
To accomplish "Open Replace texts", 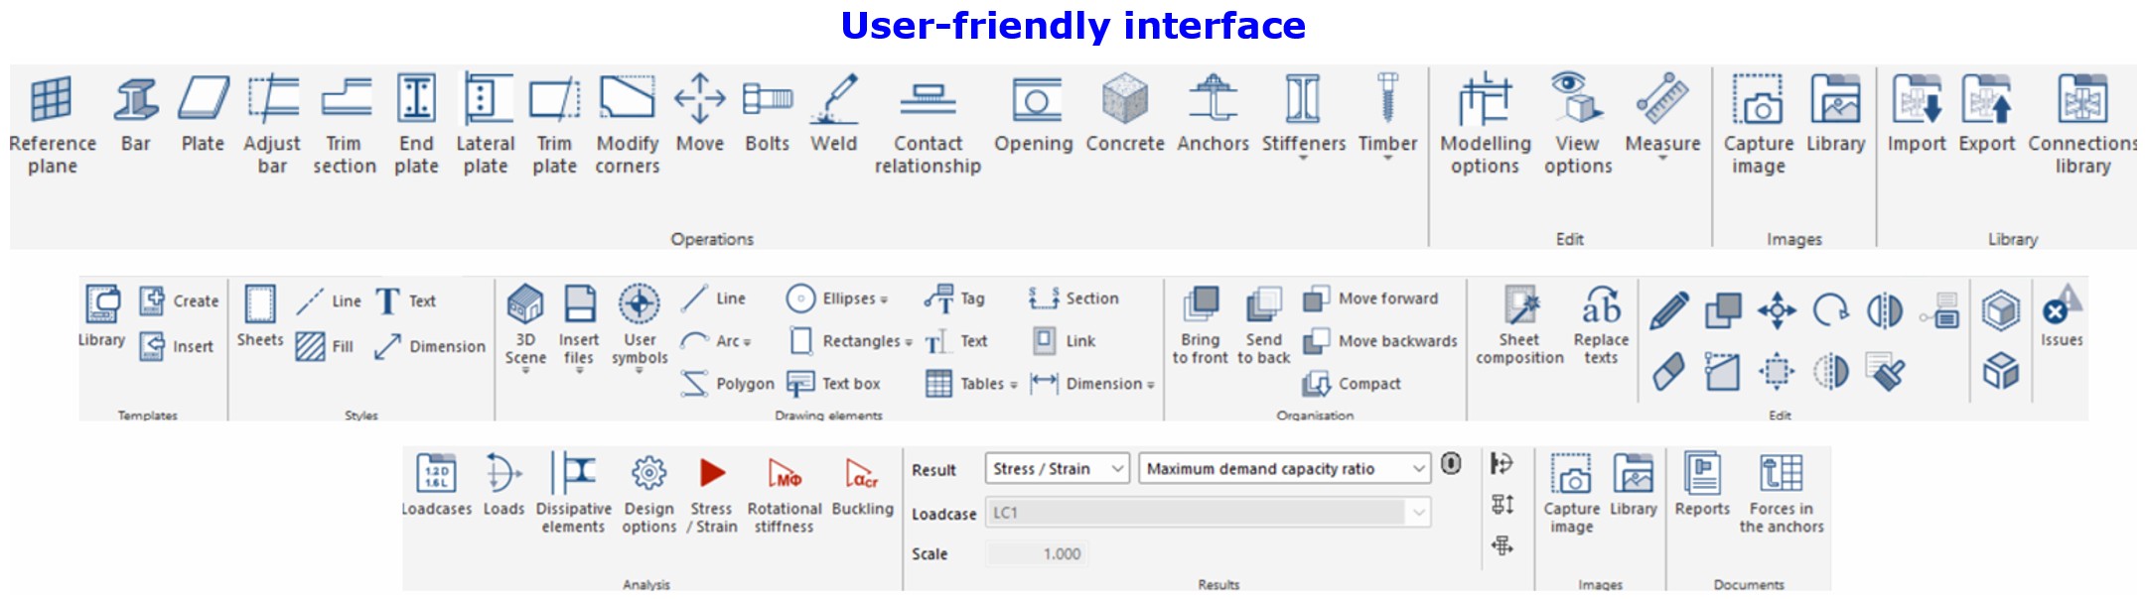I will coord(1601,326).
